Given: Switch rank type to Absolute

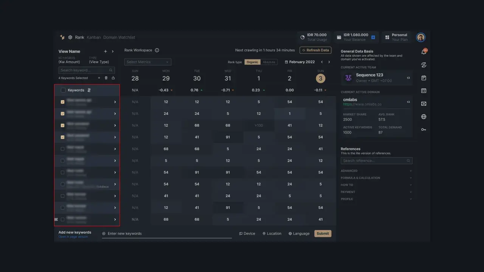Looking at the screenshot, I should (269, 62).
